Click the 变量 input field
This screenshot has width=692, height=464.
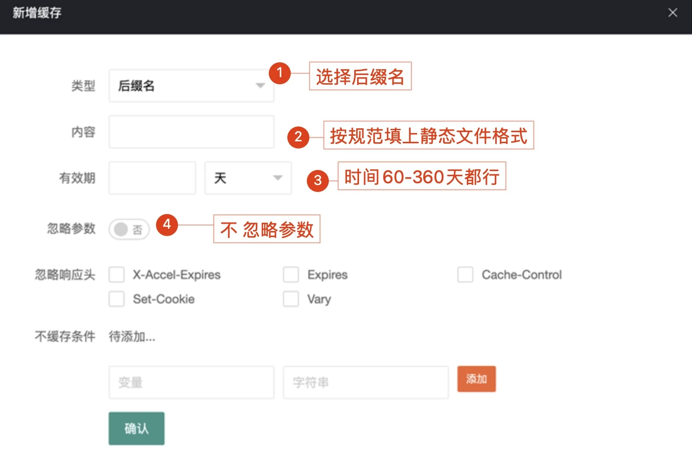coord(191,382)
